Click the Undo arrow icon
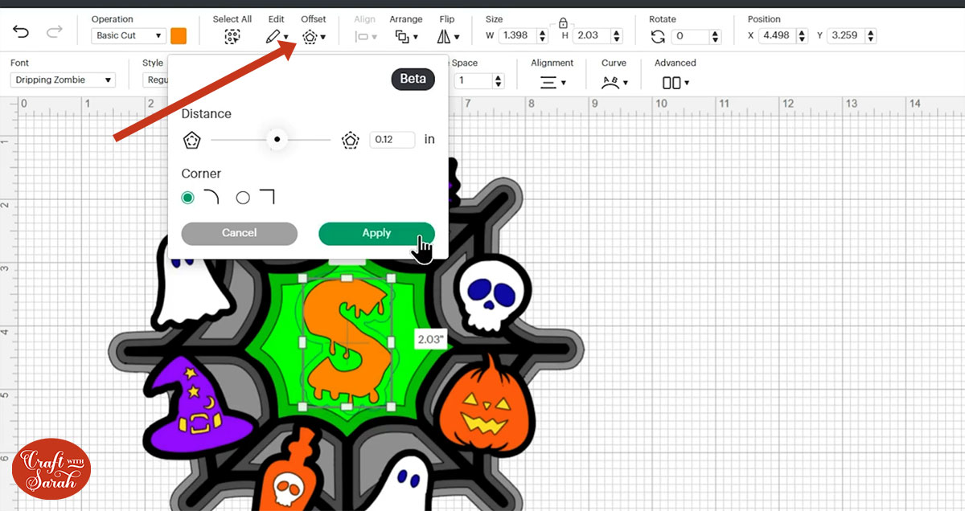The width and height of the screenshot is (965, 511). (x=22, y=32)
